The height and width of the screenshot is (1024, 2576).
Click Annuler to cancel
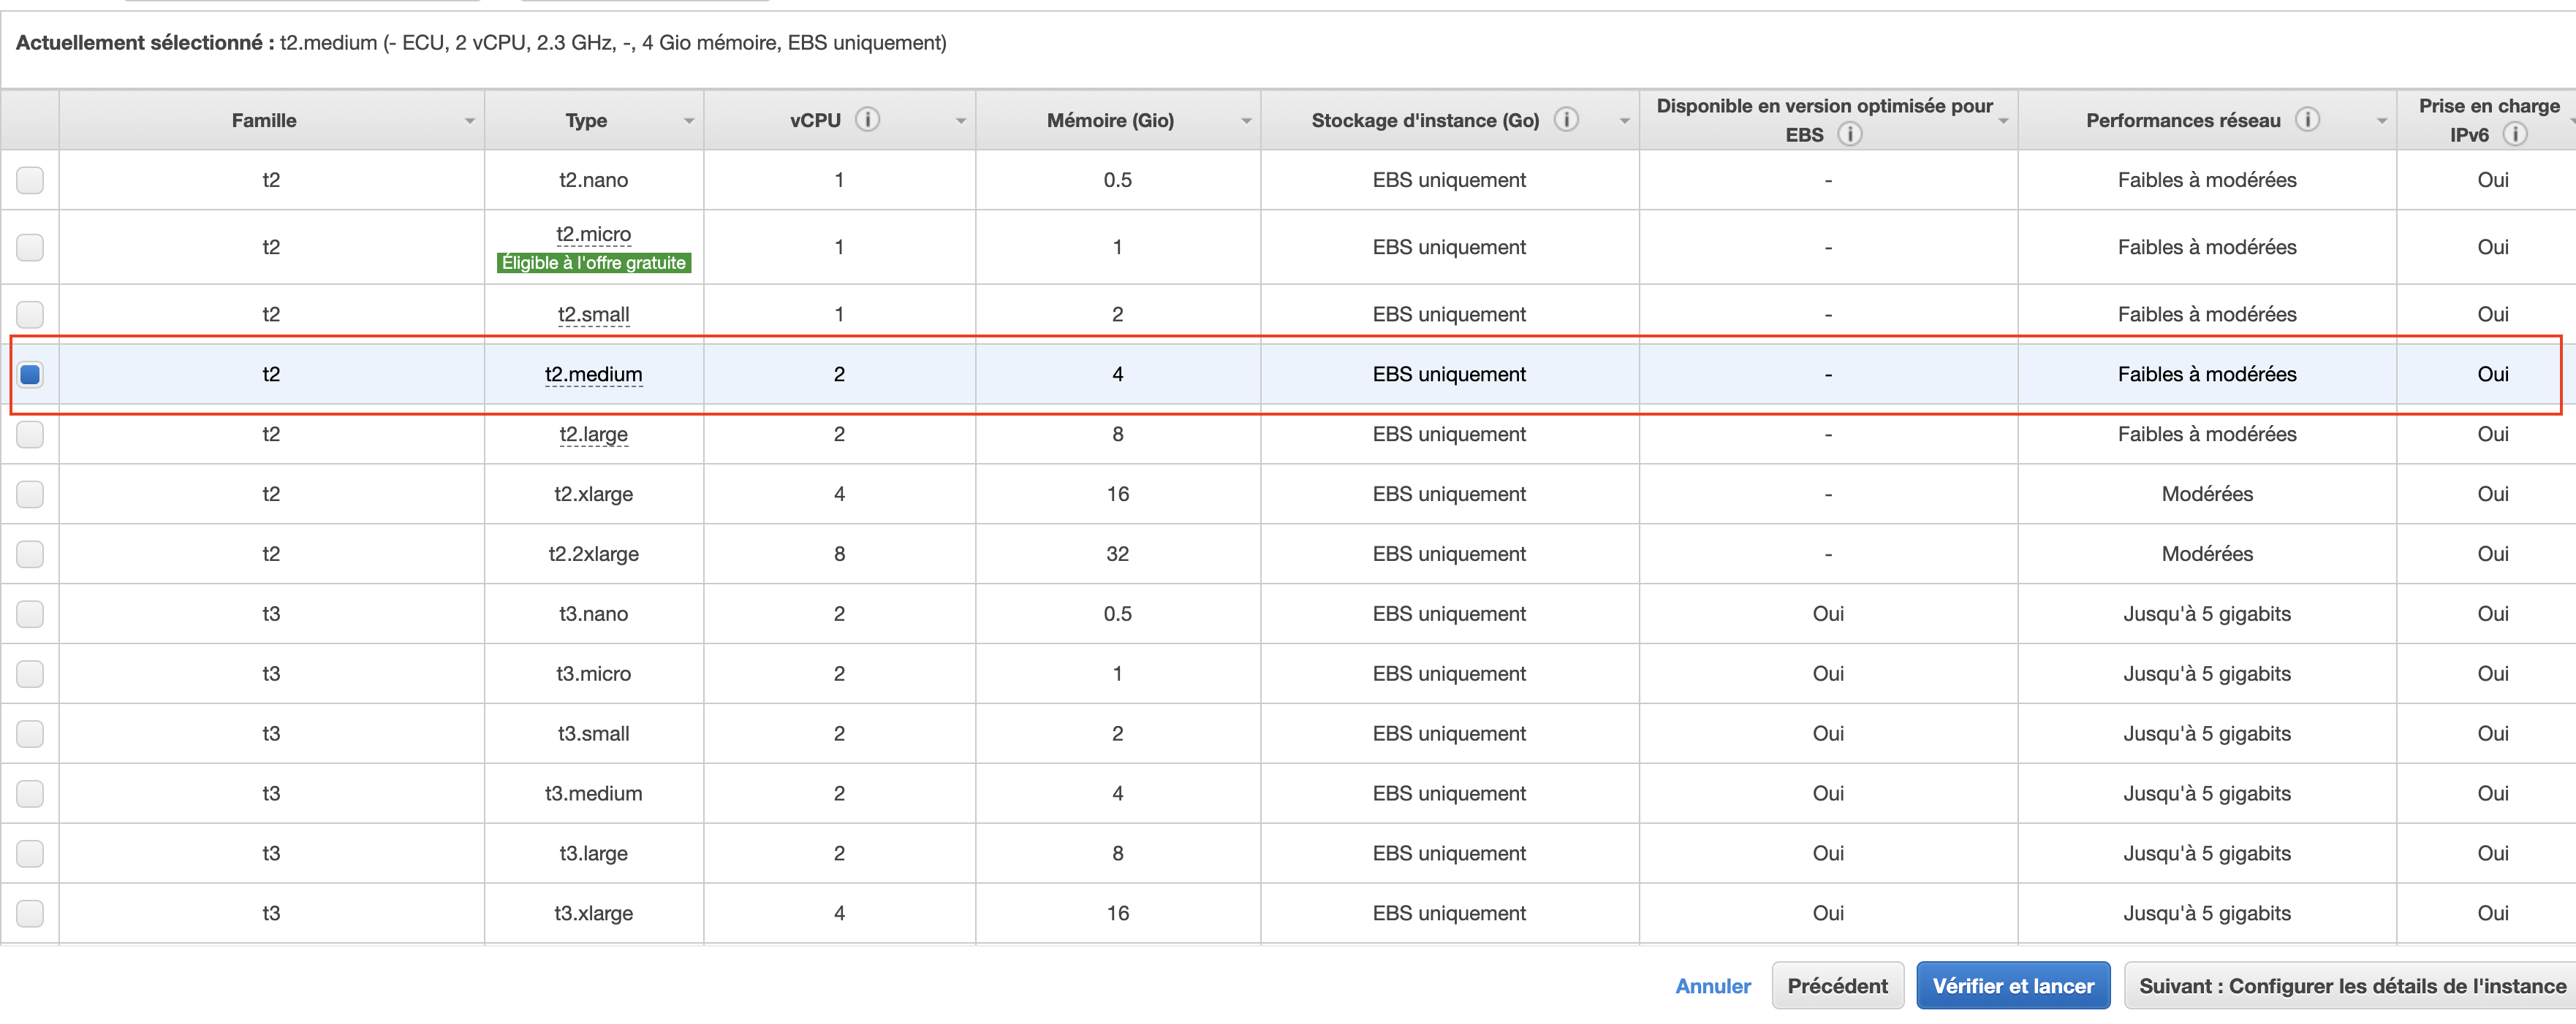click(x=1712, y=986)
